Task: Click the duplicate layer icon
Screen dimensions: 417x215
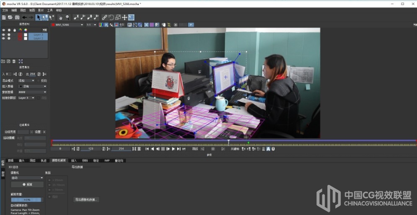Action: pyautogui.click(x=8, y=61)
